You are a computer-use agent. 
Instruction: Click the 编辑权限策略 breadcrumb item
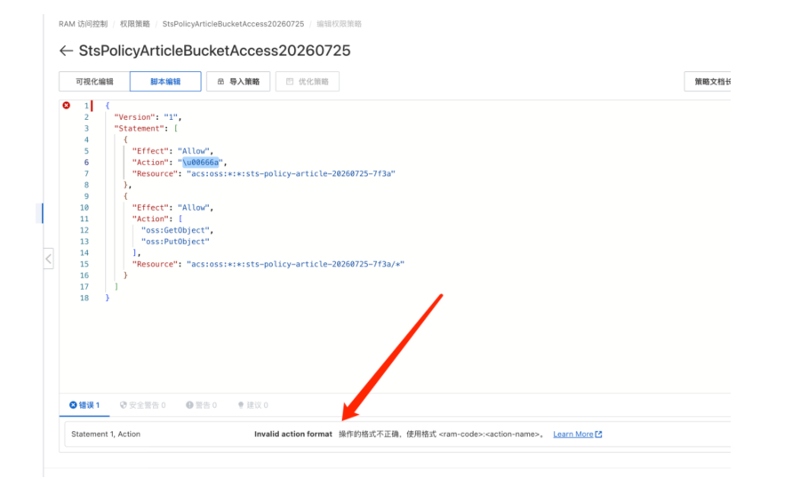point(339,24)
